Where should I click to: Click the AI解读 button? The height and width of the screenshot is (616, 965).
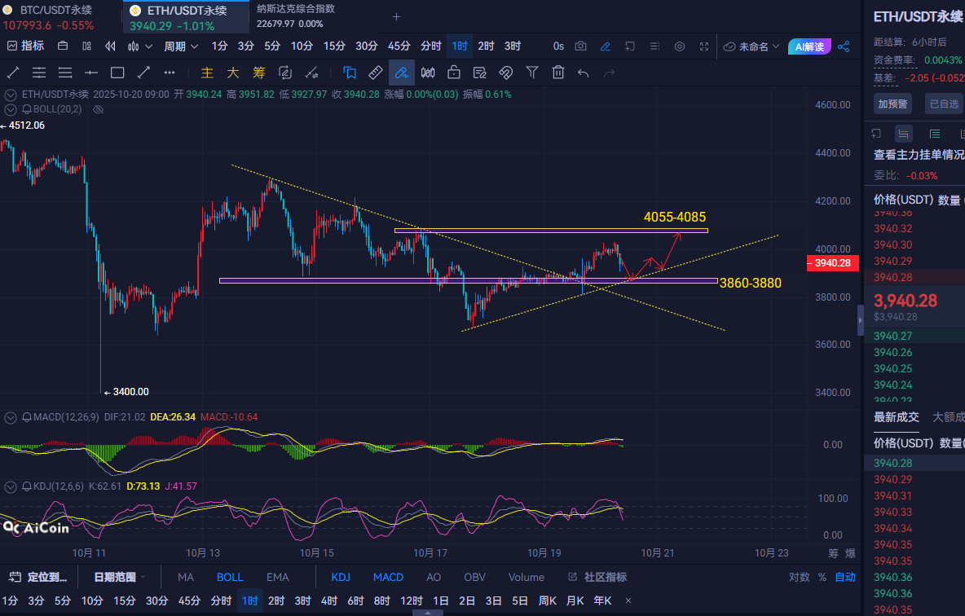click(x=809, y=46)
